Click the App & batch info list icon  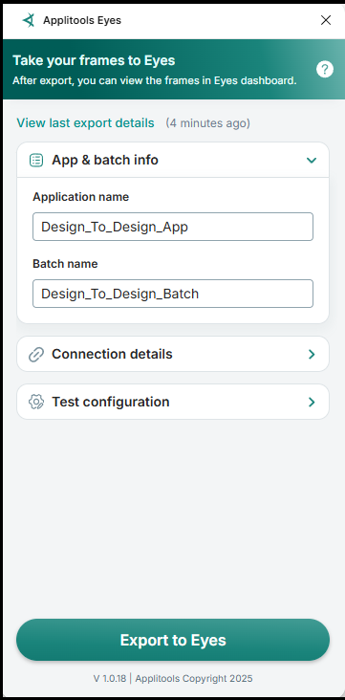point(36,160)
